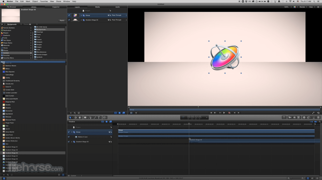Click add layer plus in Layers pane
The height and width of the screenshot is (180, 322).
pyautogui.click(x=71, y=113)
